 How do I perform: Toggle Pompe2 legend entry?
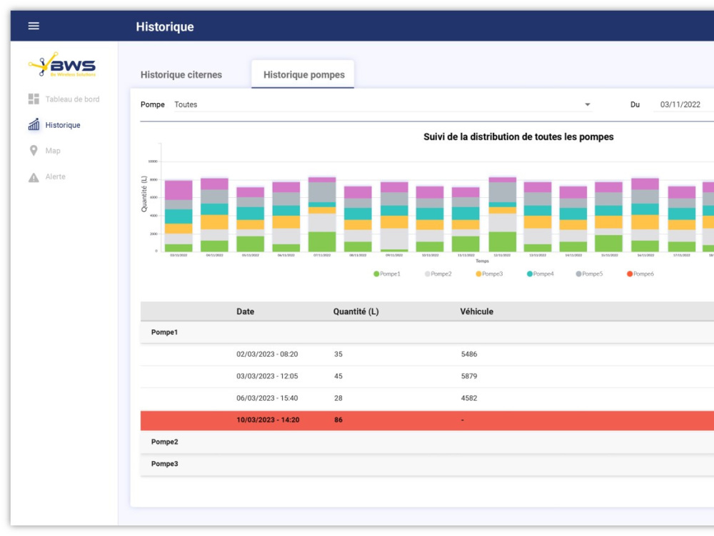point(438,274)
